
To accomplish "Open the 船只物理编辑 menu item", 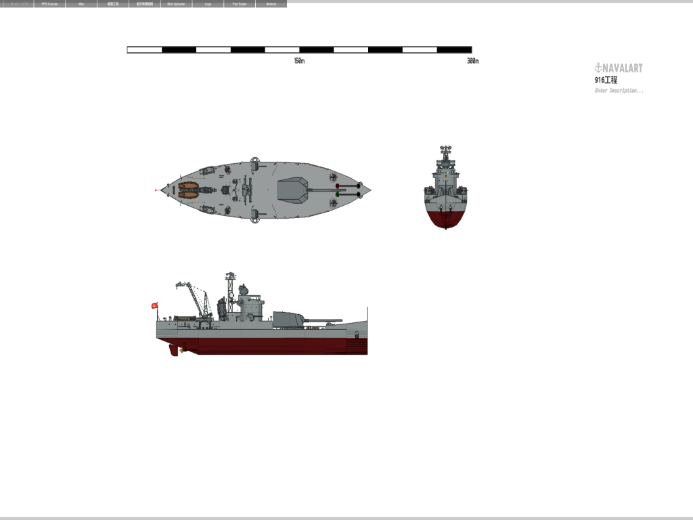I will pyautogui.click(x=145, y=4).
